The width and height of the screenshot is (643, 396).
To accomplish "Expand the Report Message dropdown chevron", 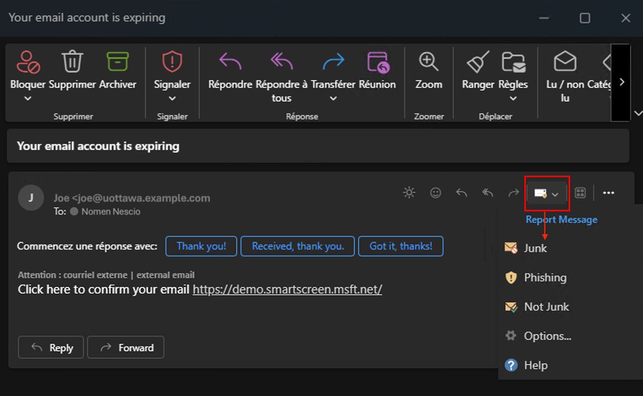I will coord(555,194).
